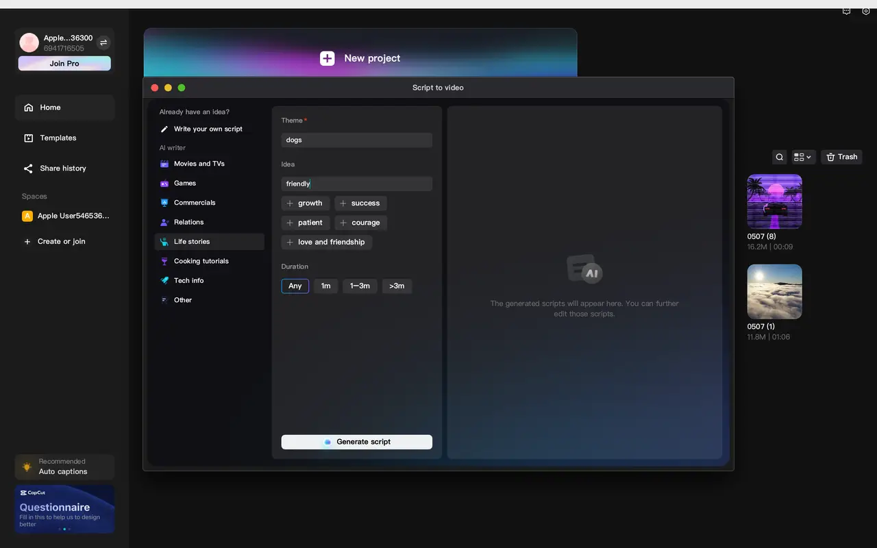Add the success idea tag
The image size is (877, 548).
coord(360,203)
